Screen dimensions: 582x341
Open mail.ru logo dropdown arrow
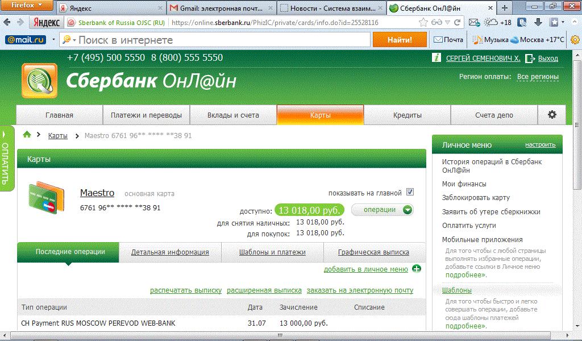(54, 39)
